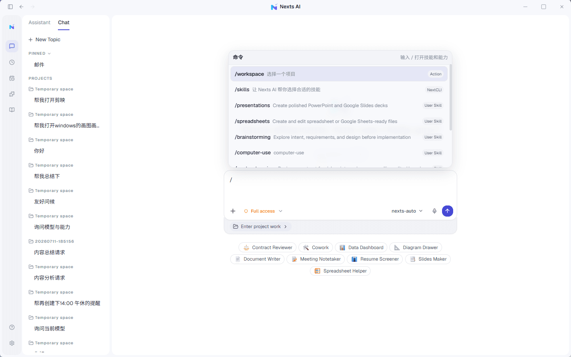Select the /presentations command
Image resolution: width=571 pixels, height=357 pixels.
339,106
